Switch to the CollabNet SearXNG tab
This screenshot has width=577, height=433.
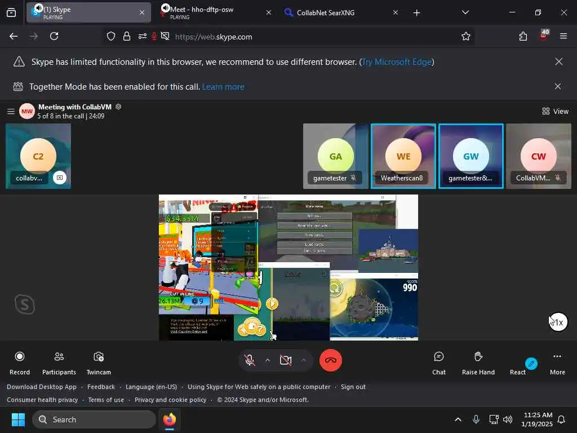click(340, 12)
